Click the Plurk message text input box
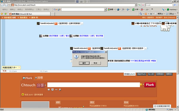Image resolution: width=179 pixels, height=111 pixels. tap(94, 85)
